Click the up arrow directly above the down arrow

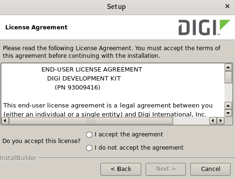click(x=228, y=106)
